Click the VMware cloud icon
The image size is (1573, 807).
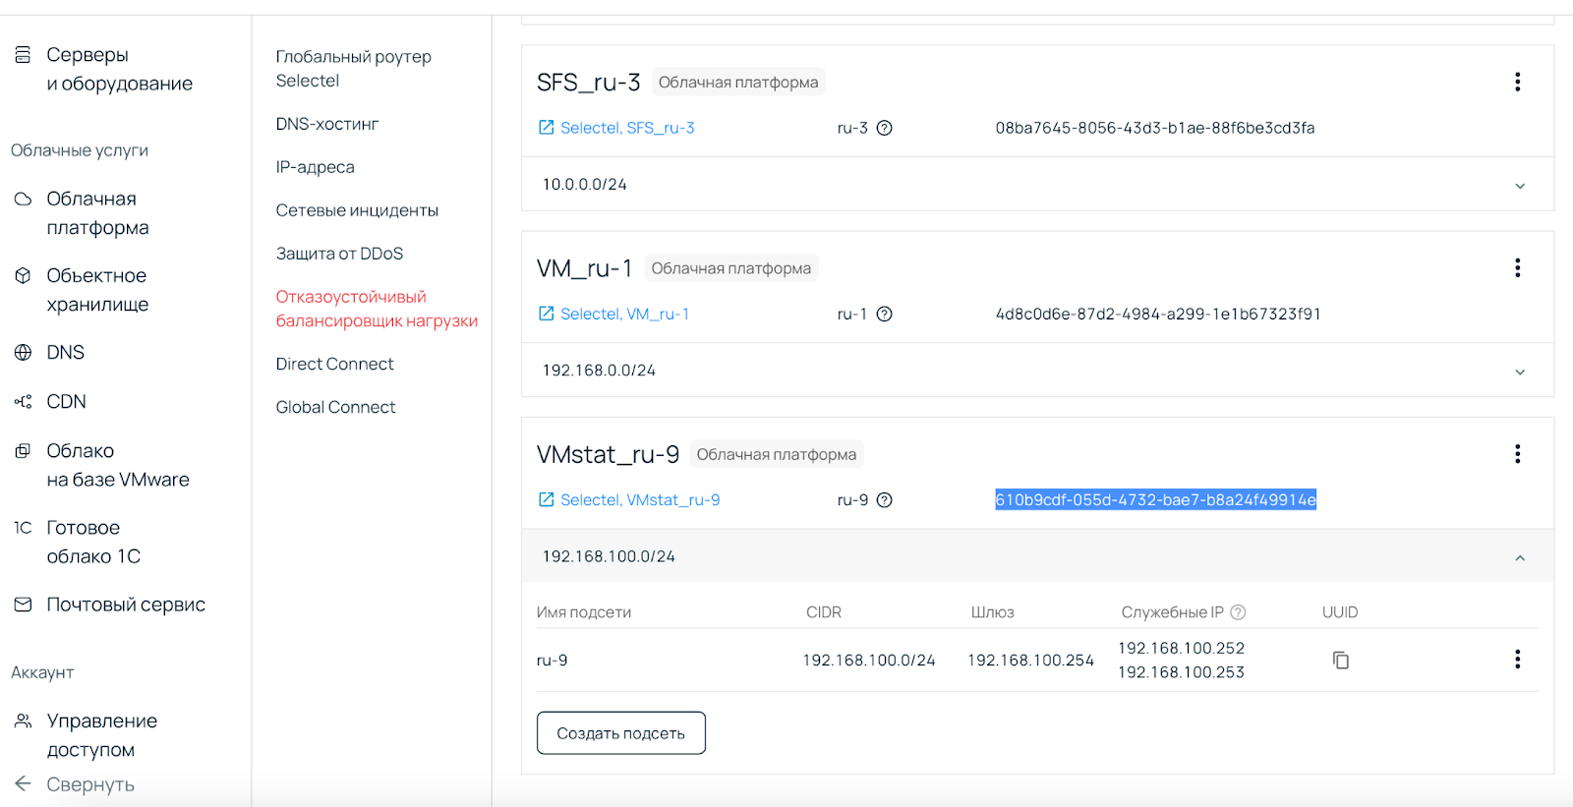pos(23,450)
